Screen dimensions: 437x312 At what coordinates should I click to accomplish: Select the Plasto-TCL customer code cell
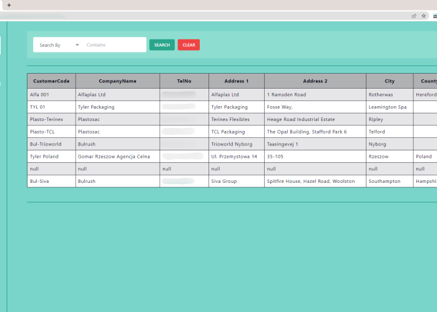coord(51,132)
